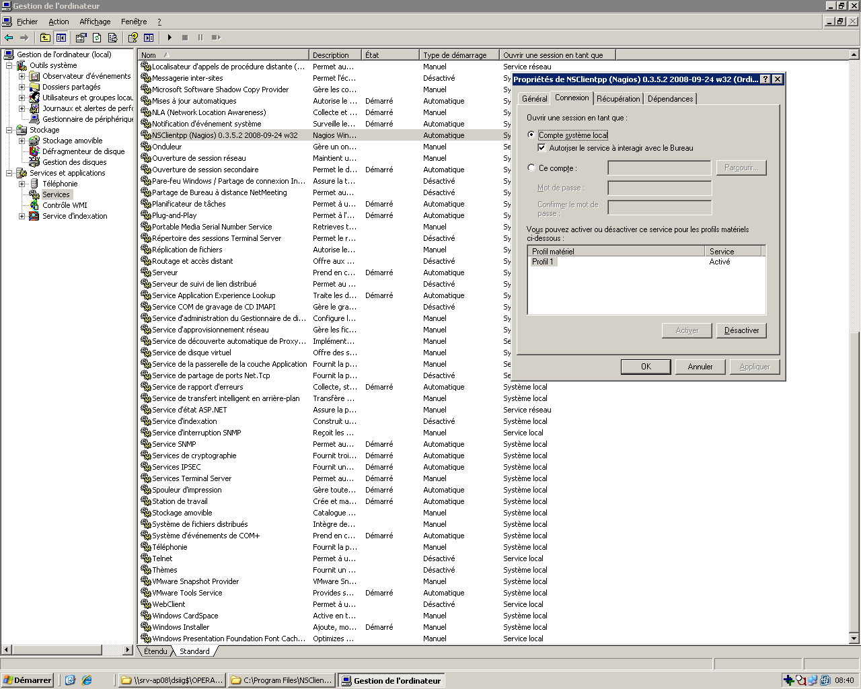The height and width of the screenshot is (689, 861).
Task: Collapse the Stockage tree node
Action: (9, 130)
